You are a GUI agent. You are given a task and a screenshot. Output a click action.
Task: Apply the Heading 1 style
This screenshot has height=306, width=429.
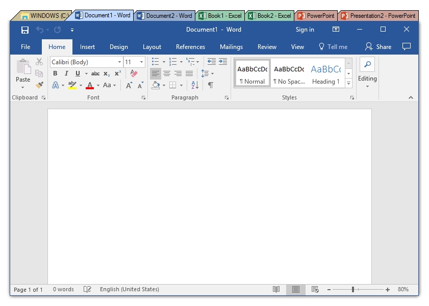326,73
